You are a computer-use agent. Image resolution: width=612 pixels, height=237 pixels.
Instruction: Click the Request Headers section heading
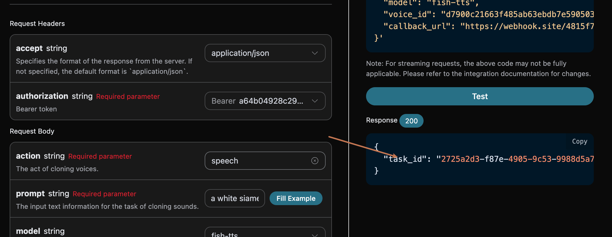(x=37, y=24)
